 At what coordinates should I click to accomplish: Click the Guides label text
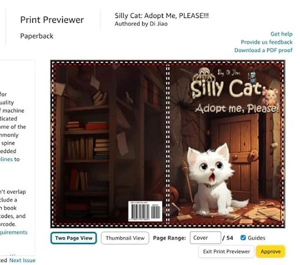257,238
